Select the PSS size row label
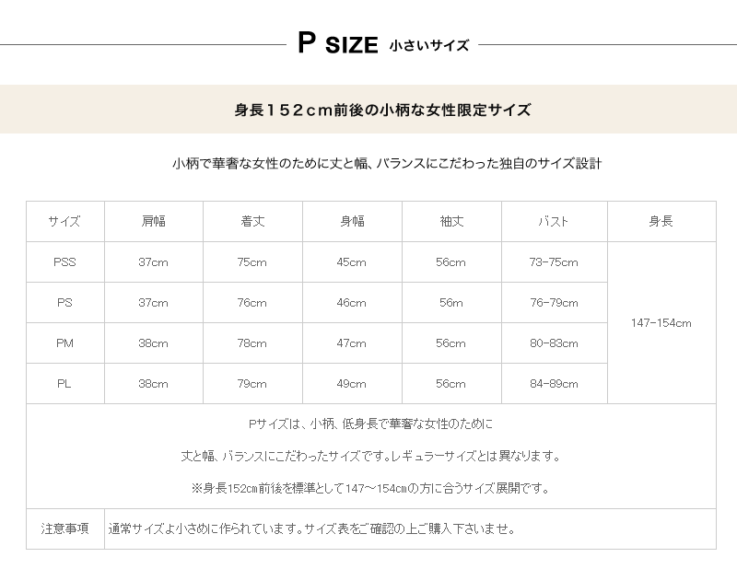Image resolution: width=737 pixels, height=569 pixels. (x=64, y=262)
